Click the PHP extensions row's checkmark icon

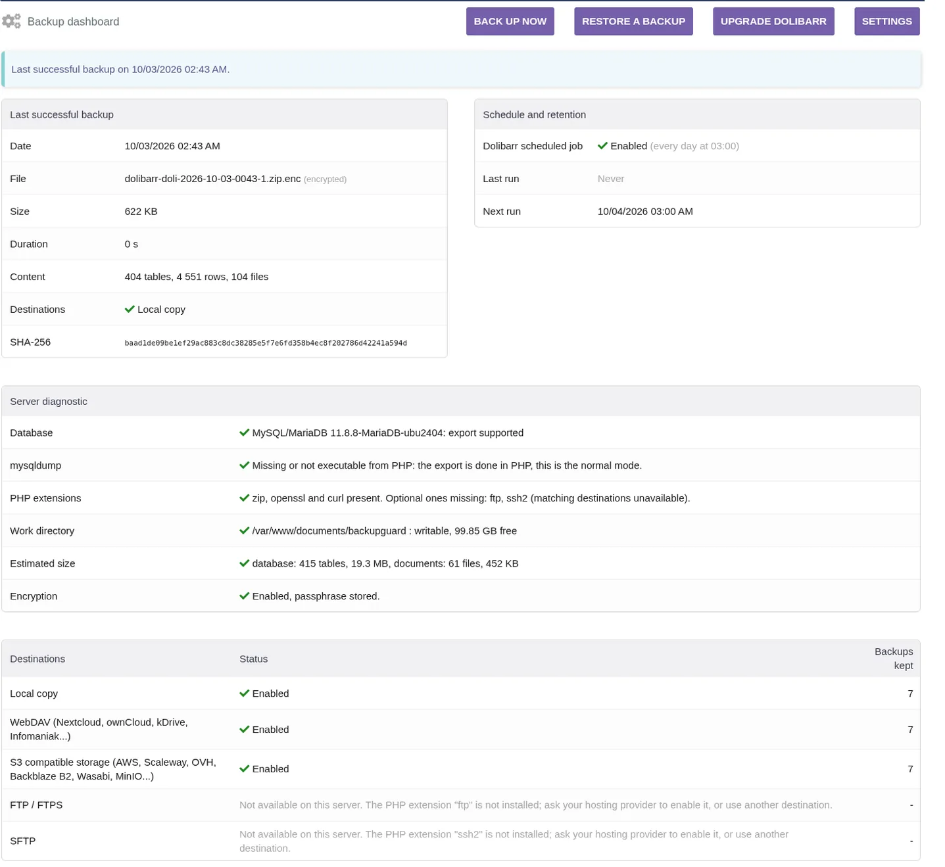pos(244,498)
